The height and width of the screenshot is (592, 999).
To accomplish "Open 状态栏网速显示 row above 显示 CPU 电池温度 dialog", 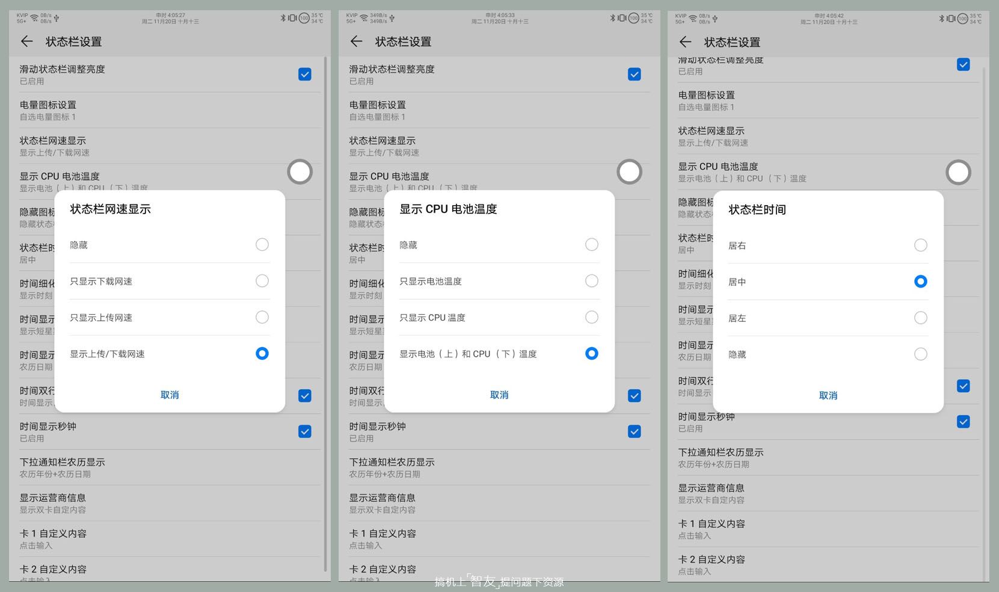I will (499, 146).
